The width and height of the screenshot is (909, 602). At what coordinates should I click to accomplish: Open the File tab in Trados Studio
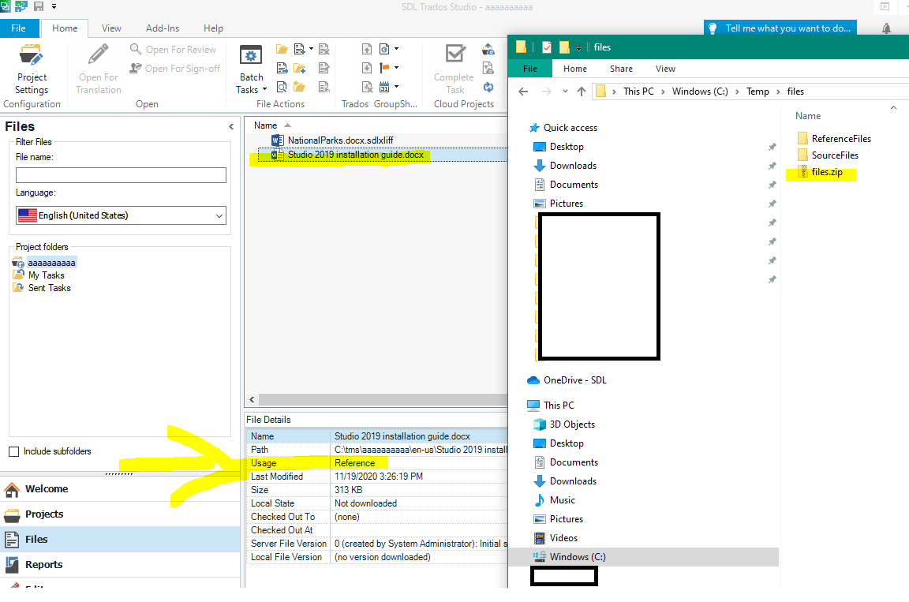pos(18,28)
